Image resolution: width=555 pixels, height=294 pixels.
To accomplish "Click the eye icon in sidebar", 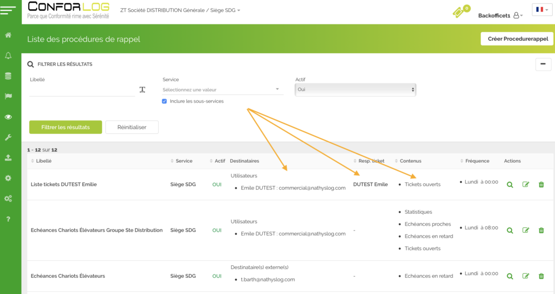I will coord(8,117).
